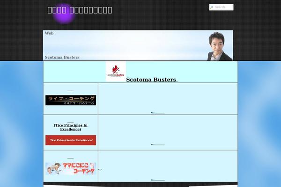This screenshot has width=281, height=187.
Task: Open the Mama Niko Niko Coaching banner
Action: pos(71,169)
